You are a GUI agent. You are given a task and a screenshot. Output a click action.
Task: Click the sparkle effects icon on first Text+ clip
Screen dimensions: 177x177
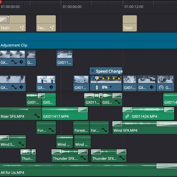coord(22,28)
